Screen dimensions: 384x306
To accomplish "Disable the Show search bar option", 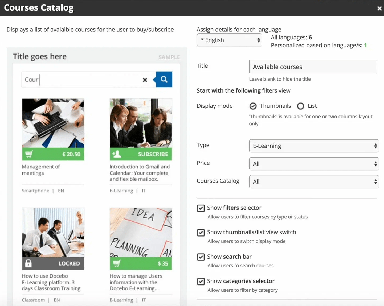I will coord(201,257).
